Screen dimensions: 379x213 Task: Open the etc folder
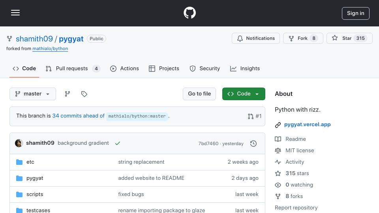click(x=30, y=162)
